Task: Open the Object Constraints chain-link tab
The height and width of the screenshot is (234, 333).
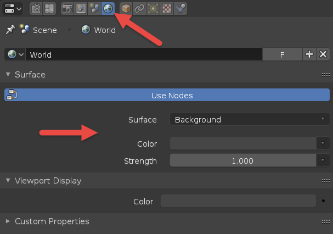Action: [139, 9]
